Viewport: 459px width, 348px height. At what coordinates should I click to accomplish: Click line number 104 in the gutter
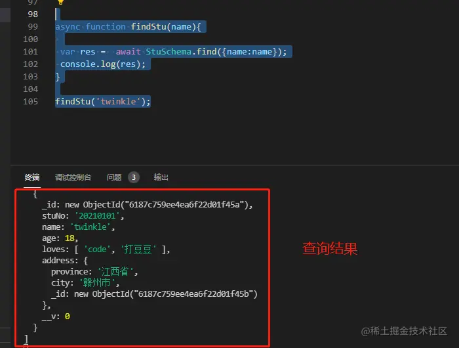pyautogui.click(x=30, y=89)
